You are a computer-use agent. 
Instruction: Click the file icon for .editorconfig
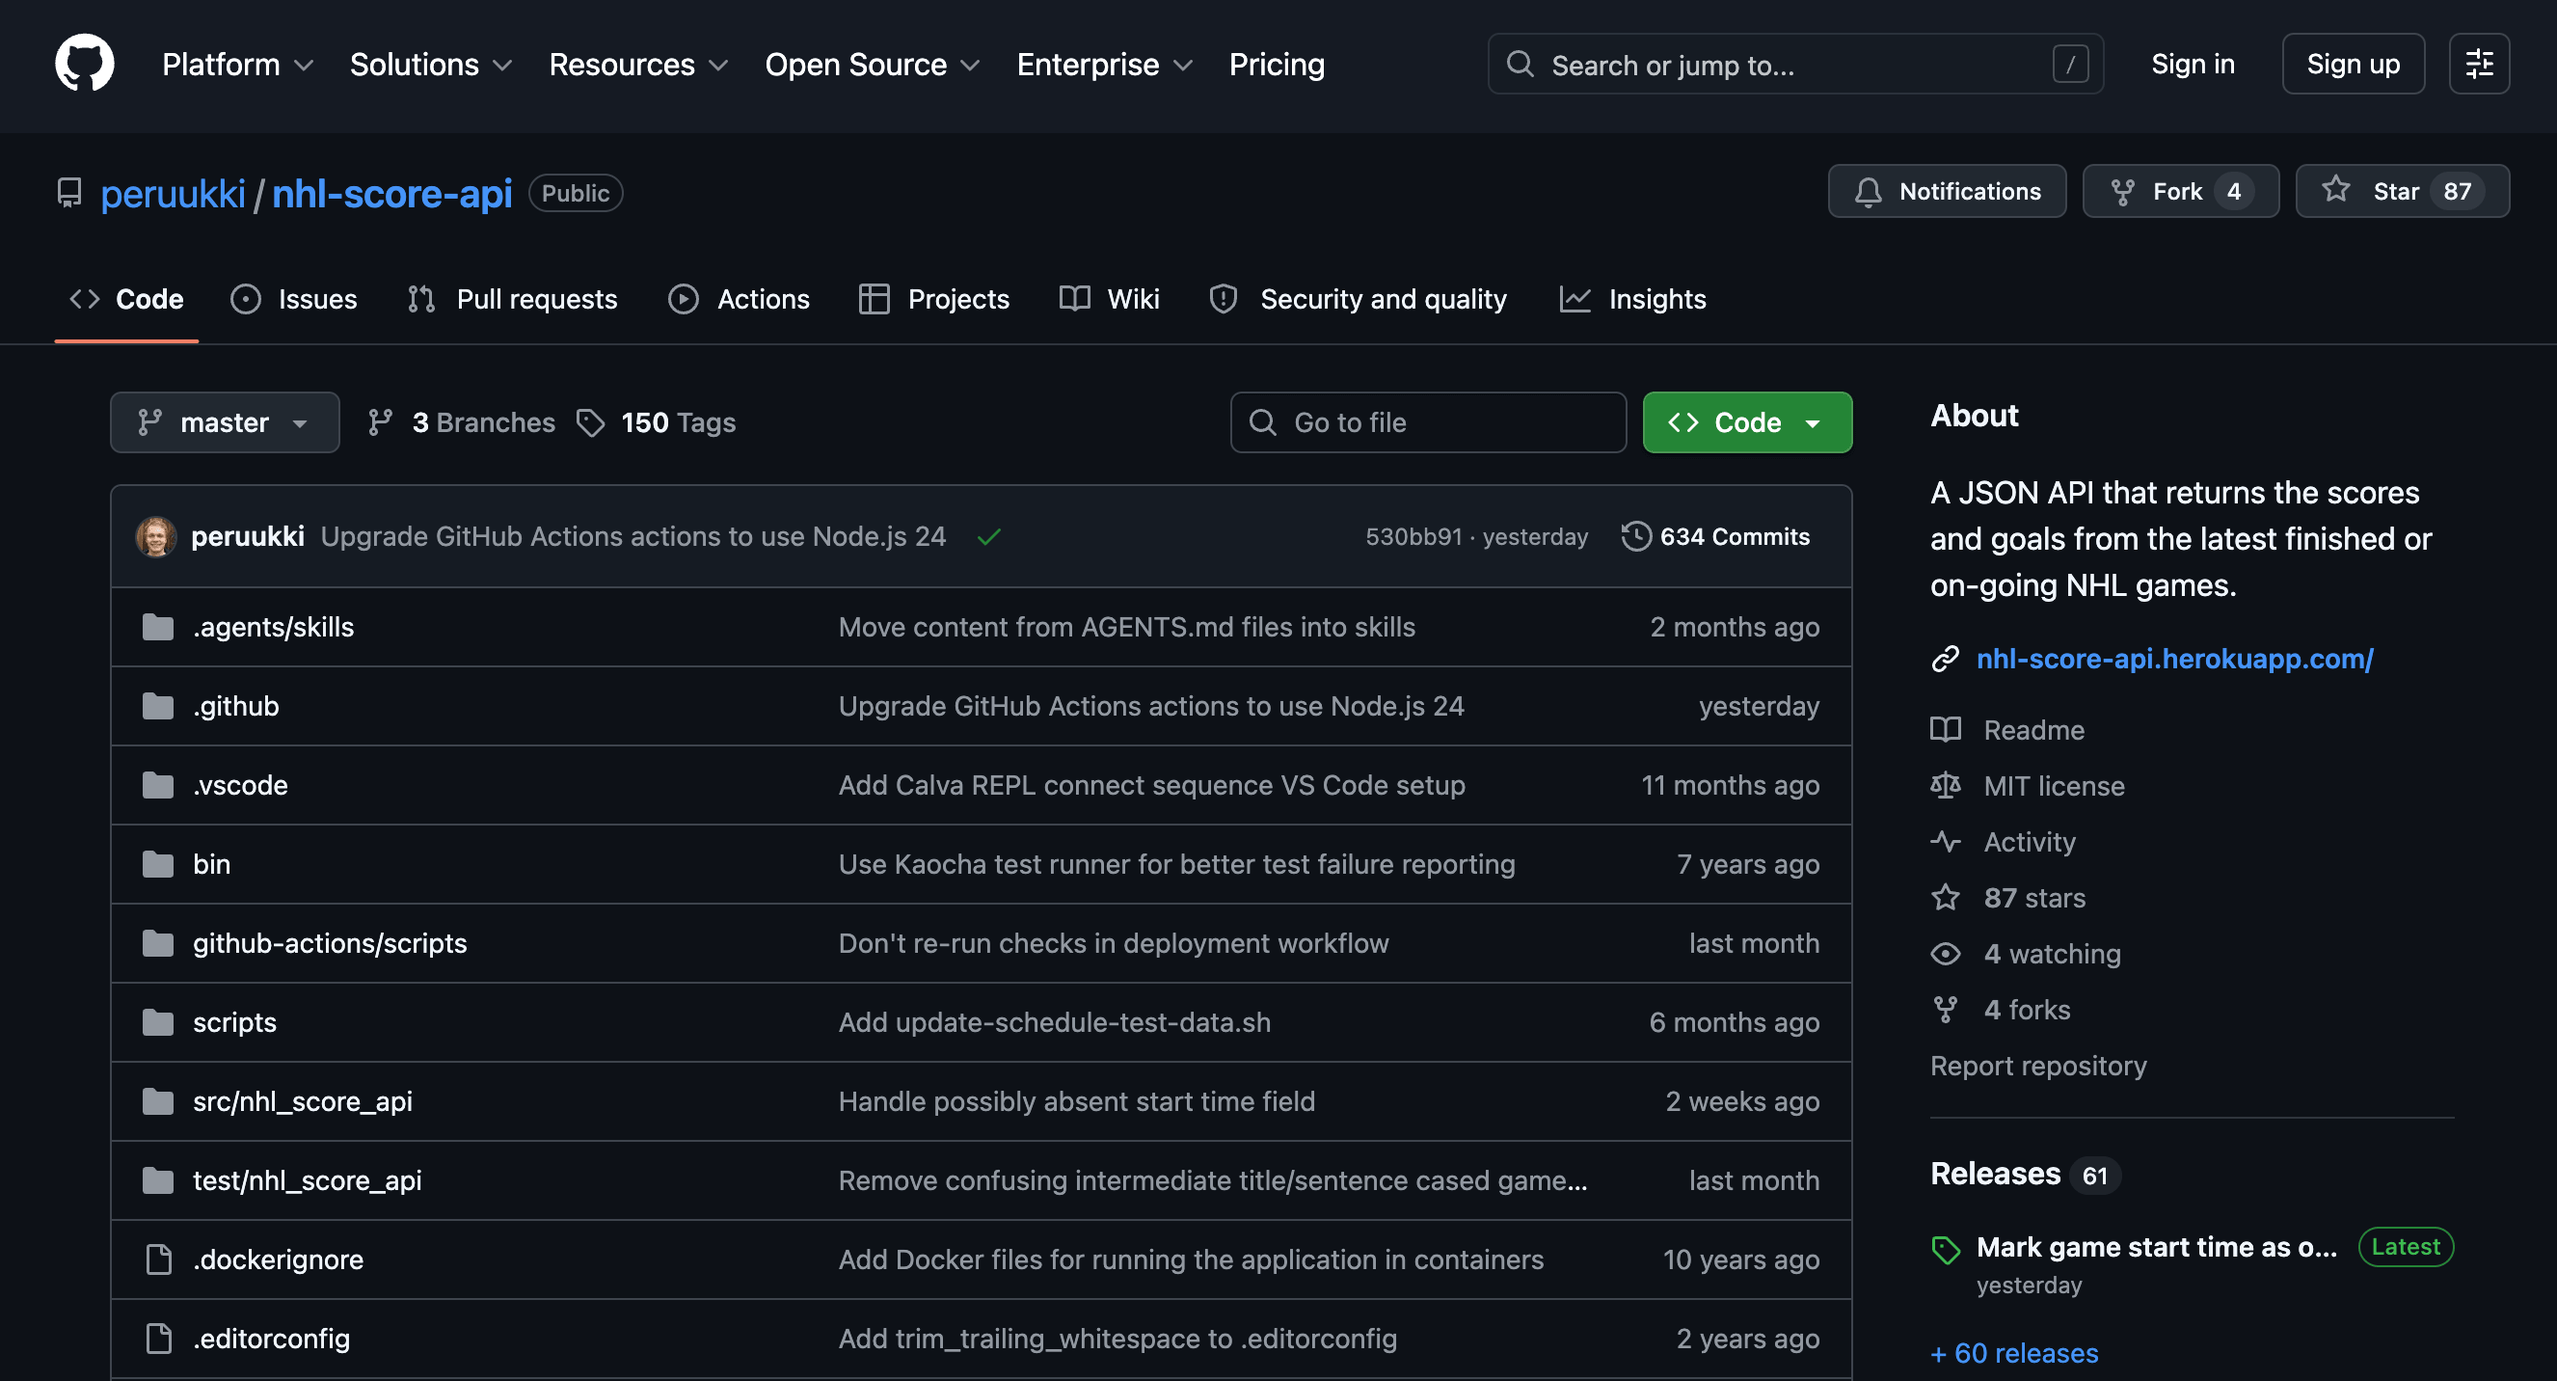tap(159, 1339)
